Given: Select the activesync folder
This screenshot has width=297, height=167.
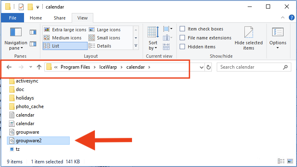Looking at the screenshot, I should click(24, 81).
